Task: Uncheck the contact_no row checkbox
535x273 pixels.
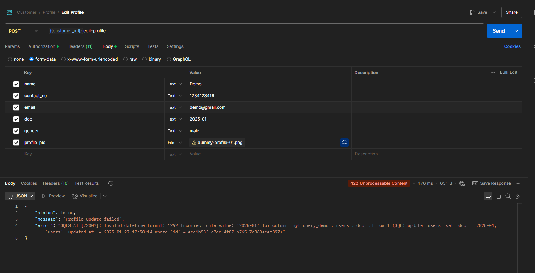Action: (x=16, y=96)
